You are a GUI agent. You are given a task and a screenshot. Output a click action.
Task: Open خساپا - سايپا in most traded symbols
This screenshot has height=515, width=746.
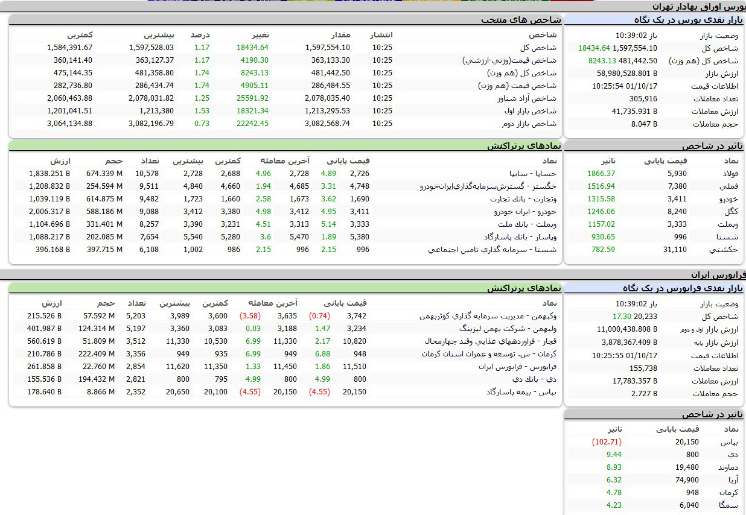pos(532,173)
